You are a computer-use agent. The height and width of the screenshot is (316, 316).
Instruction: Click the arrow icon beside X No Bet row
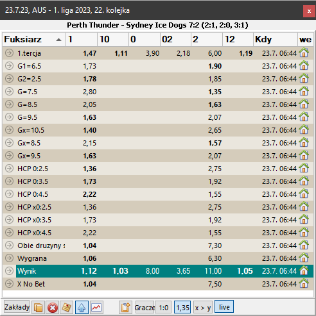(9, 283)
